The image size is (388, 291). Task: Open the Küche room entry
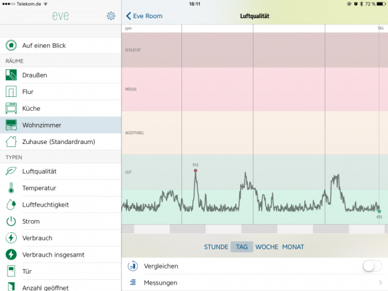[61, 108]
